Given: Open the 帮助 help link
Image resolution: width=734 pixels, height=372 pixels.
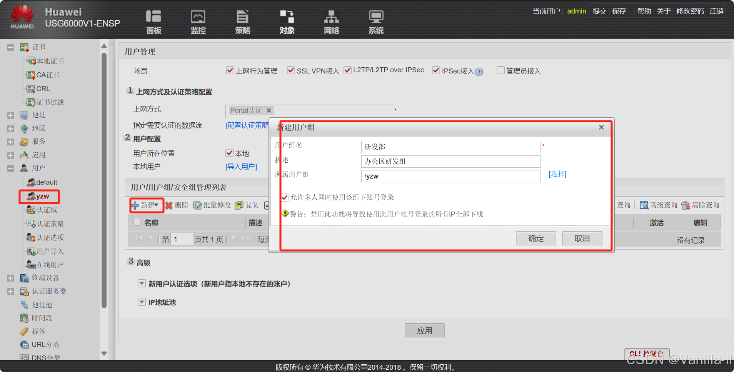Looking at the screenshot, I should [x=644, y=11].
